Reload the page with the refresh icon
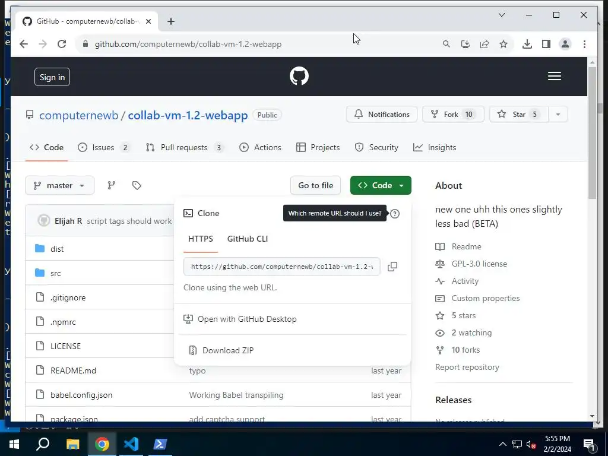The width and height of the screenshot is (608, 456). coord(62,44)
